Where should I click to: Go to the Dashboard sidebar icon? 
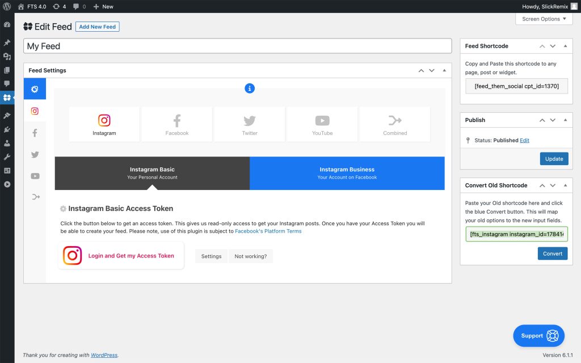tap(7, 24)
